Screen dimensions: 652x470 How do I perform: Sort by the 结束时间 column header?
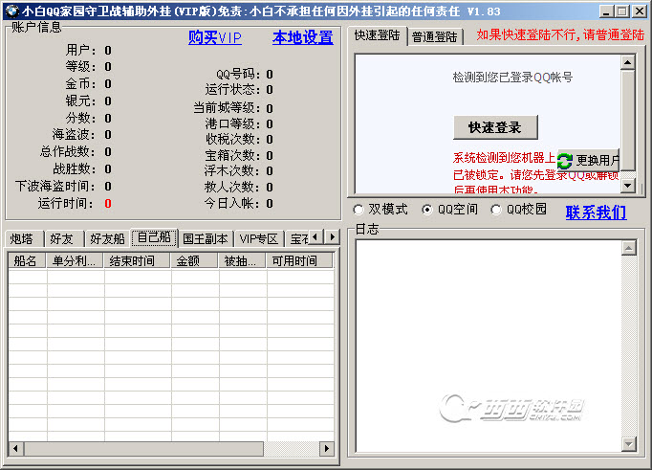(x=138, y=260)
